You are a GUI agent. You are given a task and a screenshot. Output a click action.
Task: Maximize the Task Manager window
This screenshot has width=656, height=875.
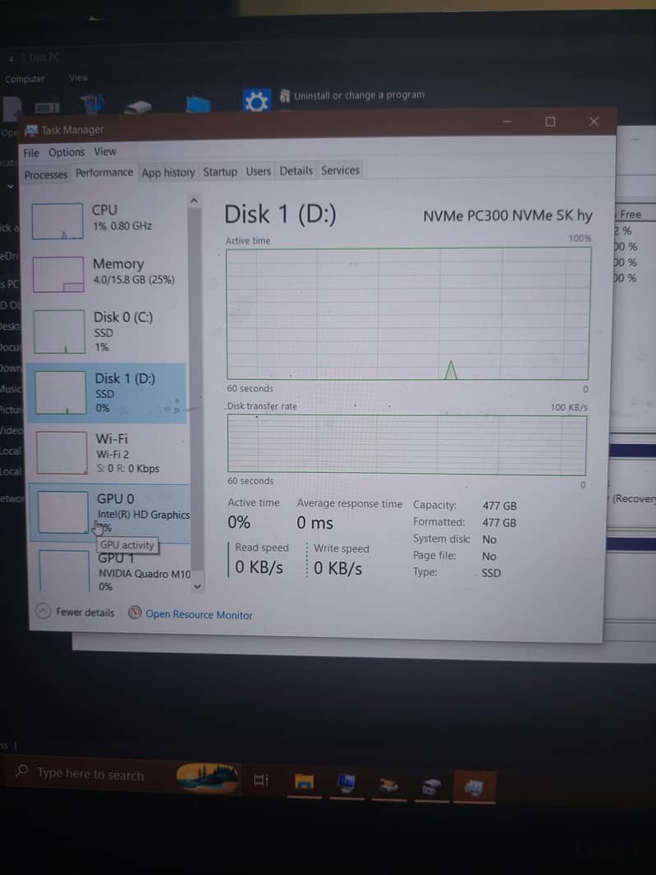[550, 121]
